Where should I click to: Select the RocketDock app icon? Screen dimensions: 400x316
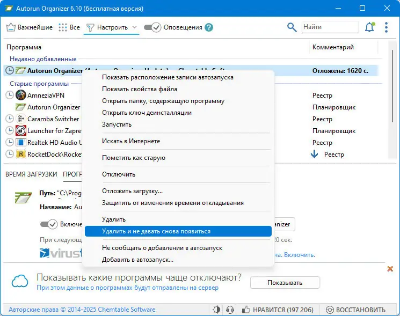(20, 154)
